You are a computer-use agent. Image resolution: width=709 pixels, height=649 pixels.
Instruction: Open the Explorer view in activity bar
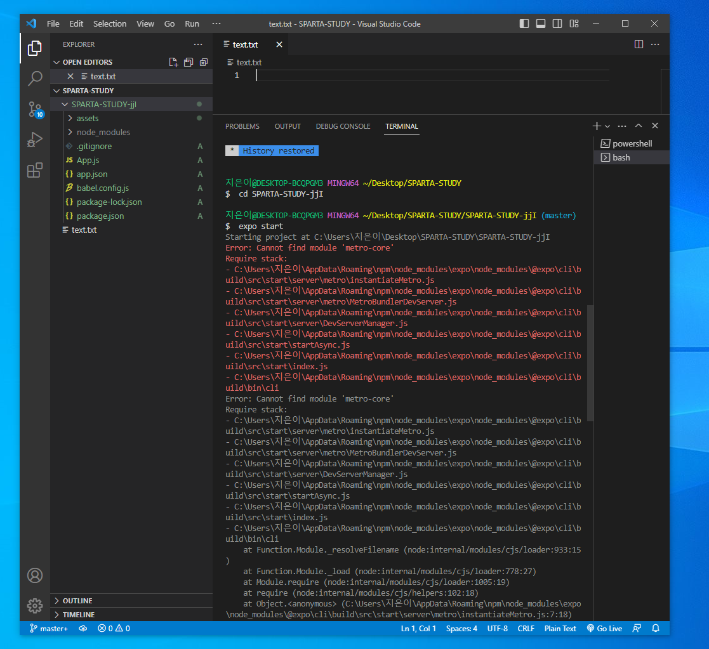pyautogui.click(x=35, y=48)
